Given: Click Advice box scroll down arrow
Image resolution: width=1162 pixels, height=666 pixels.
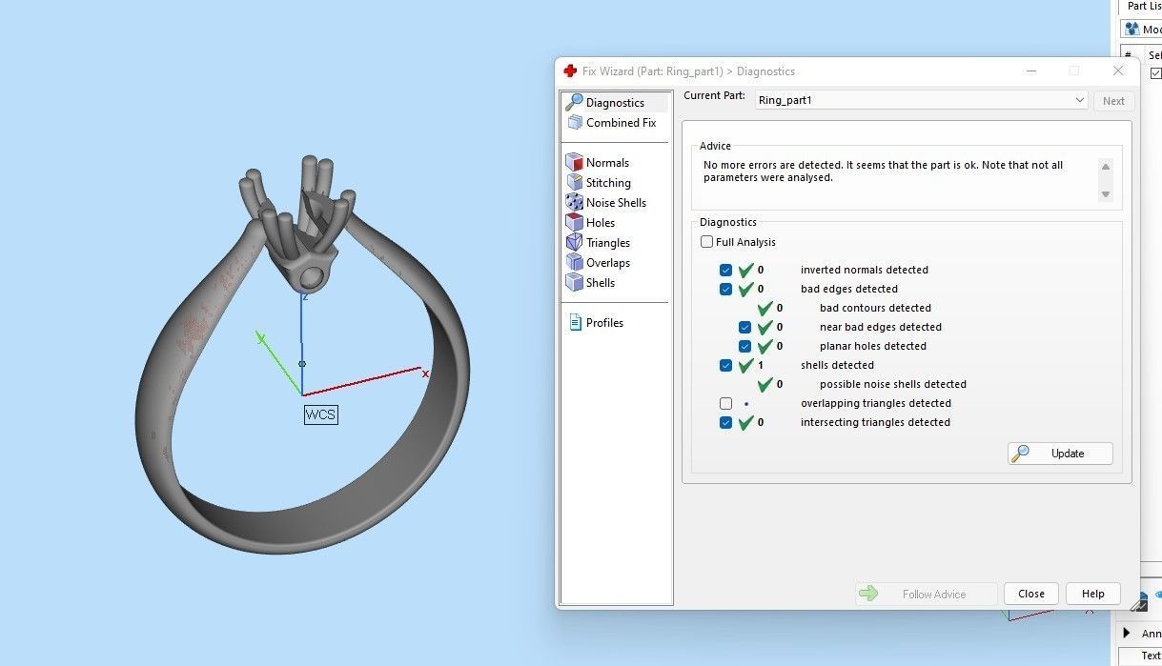Looking at the screenshot, I should tap(1106, 194).
